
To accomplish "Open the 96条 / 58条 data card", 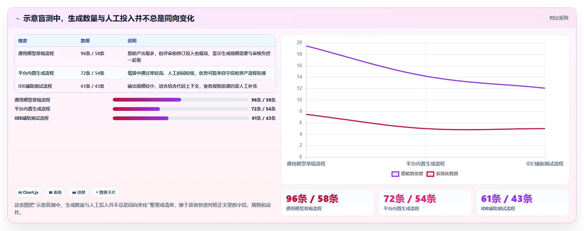I will (x=328, y=202).
